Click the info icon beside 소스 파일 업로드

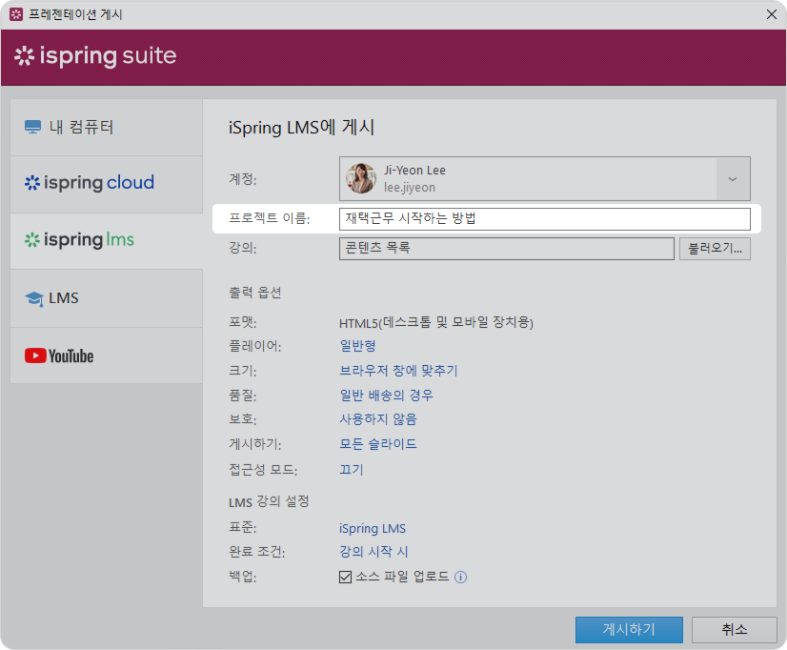point(461,578)
